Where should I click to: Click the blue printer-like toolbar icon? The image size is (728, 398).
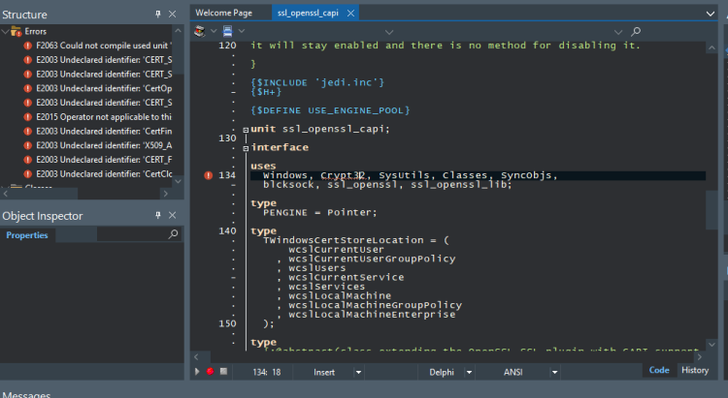(x=227, y=31)
